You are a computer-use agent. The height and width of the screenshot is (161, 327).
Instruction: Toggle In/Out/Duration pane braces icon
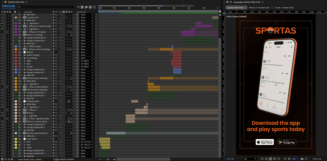click(x=9, y=159)
